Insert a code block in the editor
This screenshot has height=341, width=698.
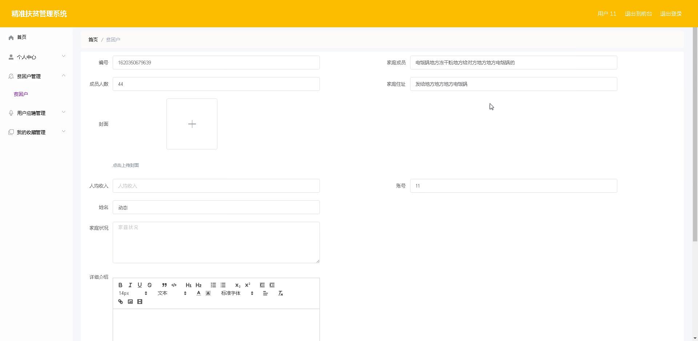174,285
